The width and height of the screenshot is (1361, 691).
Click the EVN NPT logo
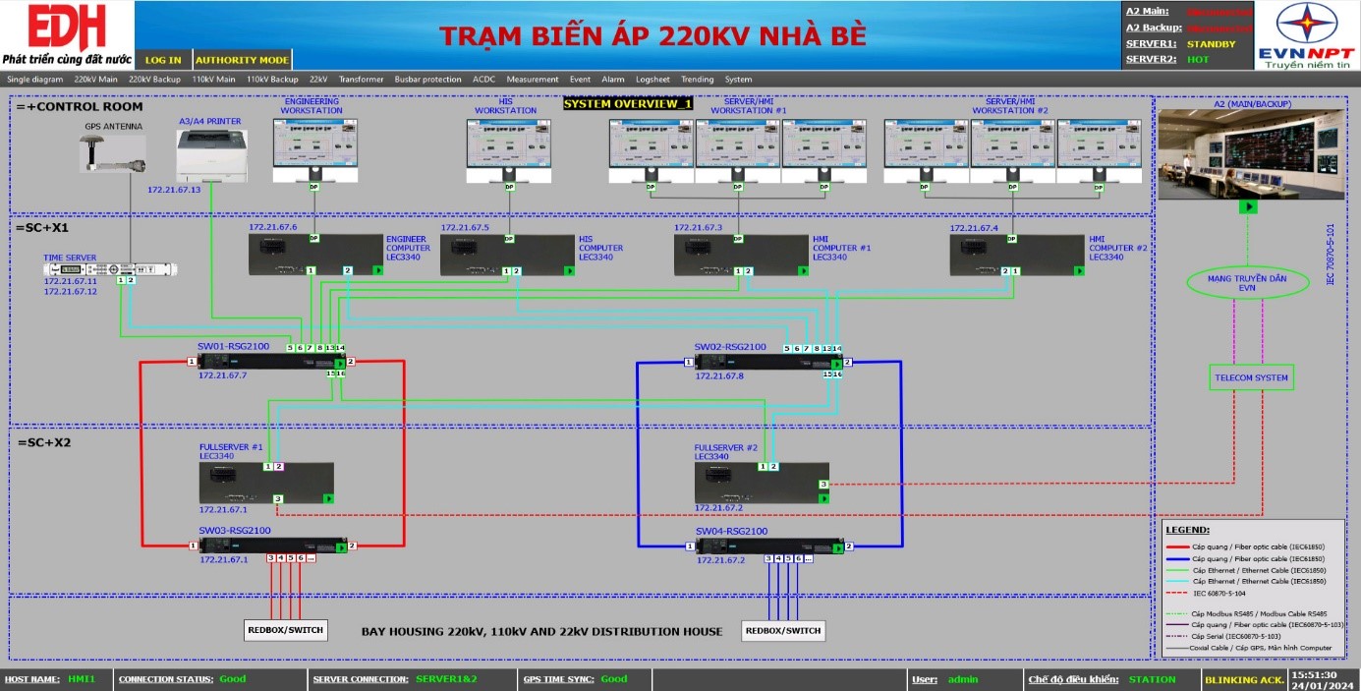[1307, 35]
